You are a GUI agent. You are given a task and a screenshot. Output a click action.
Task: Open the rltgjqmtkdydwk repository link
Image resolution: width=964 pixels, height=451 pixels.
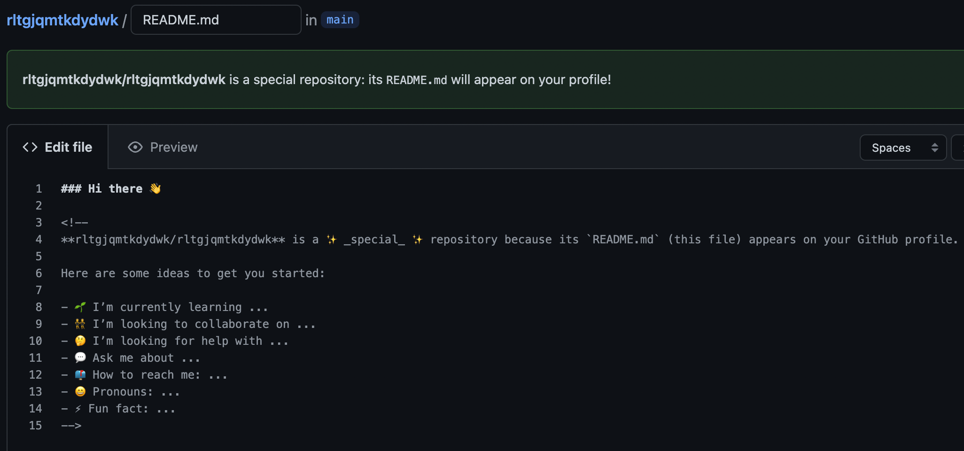pyautogui.click(x=62, y=19)
